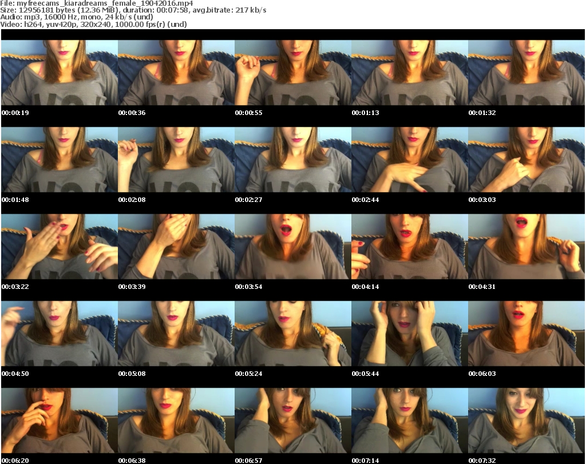Click the thumbnail above timestamp 00:03:03
The height and width of the screenshot is (464, 586).
[x=526, y=160]
